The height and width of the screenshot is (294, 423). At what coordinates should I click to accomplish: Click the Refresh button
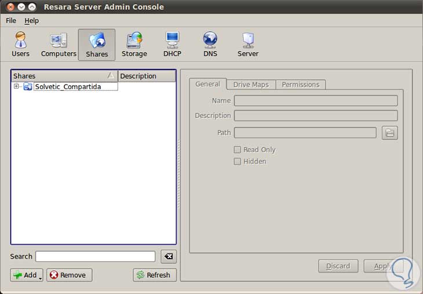pyautogui.click(x=155, y=275)
